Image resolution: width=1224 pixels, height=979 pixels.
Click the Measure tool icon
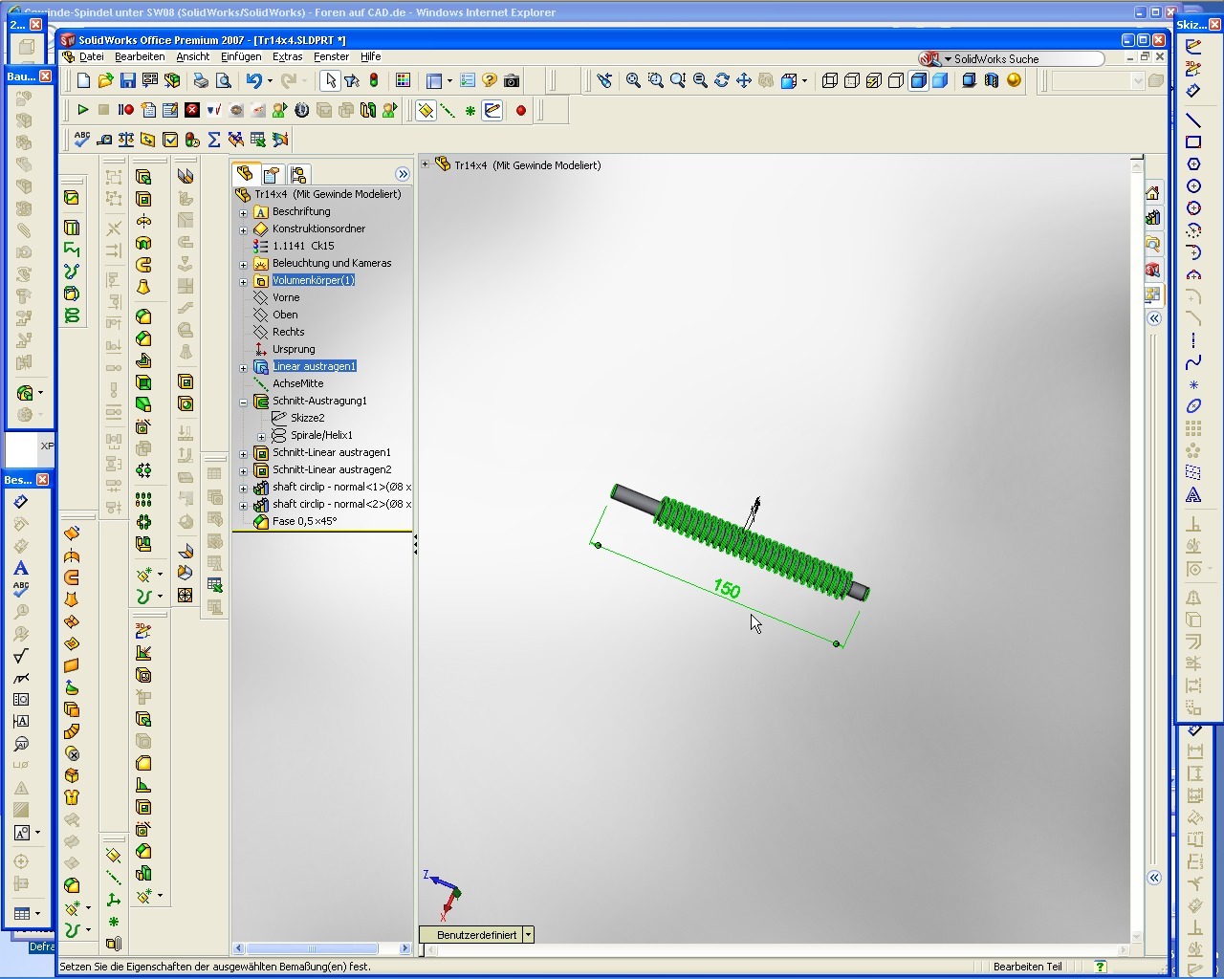coord(104,141)
